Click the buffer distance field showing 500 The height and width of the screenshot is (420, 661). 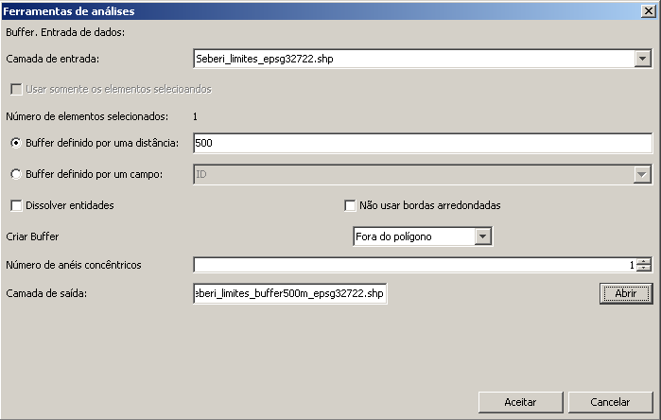(422, 143)
